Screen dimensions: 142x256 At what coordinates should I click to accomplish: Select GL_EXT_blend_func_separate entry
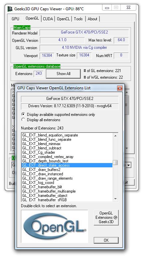(67, 139)
